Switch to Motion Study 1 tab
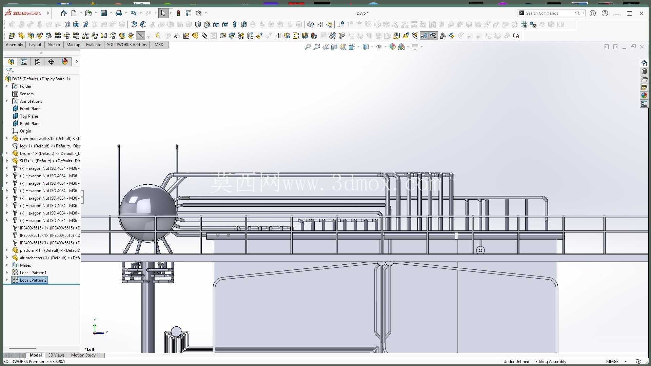 point(85,355)
